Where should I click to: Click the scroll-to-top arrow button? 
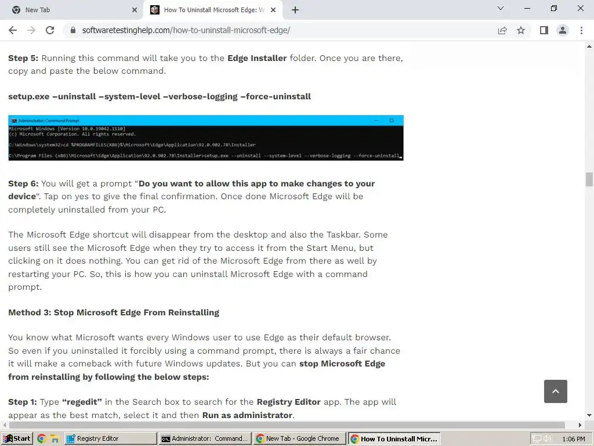(555, 391)
